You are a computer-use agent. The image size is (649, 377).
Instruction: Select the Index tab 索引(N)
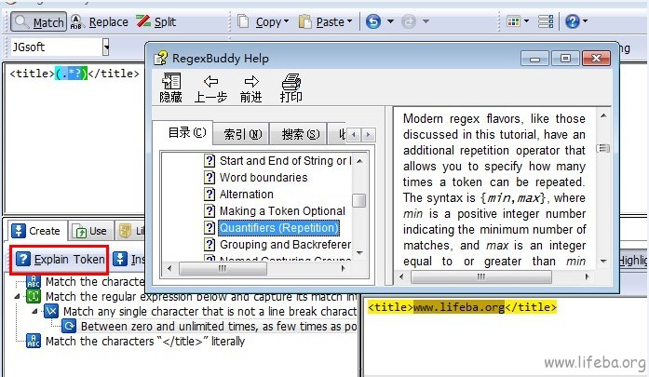pos(242,134)
